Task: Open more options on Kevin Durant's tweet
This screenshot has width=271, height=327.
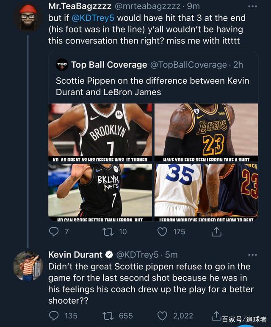Action: [x=252, y=255]
